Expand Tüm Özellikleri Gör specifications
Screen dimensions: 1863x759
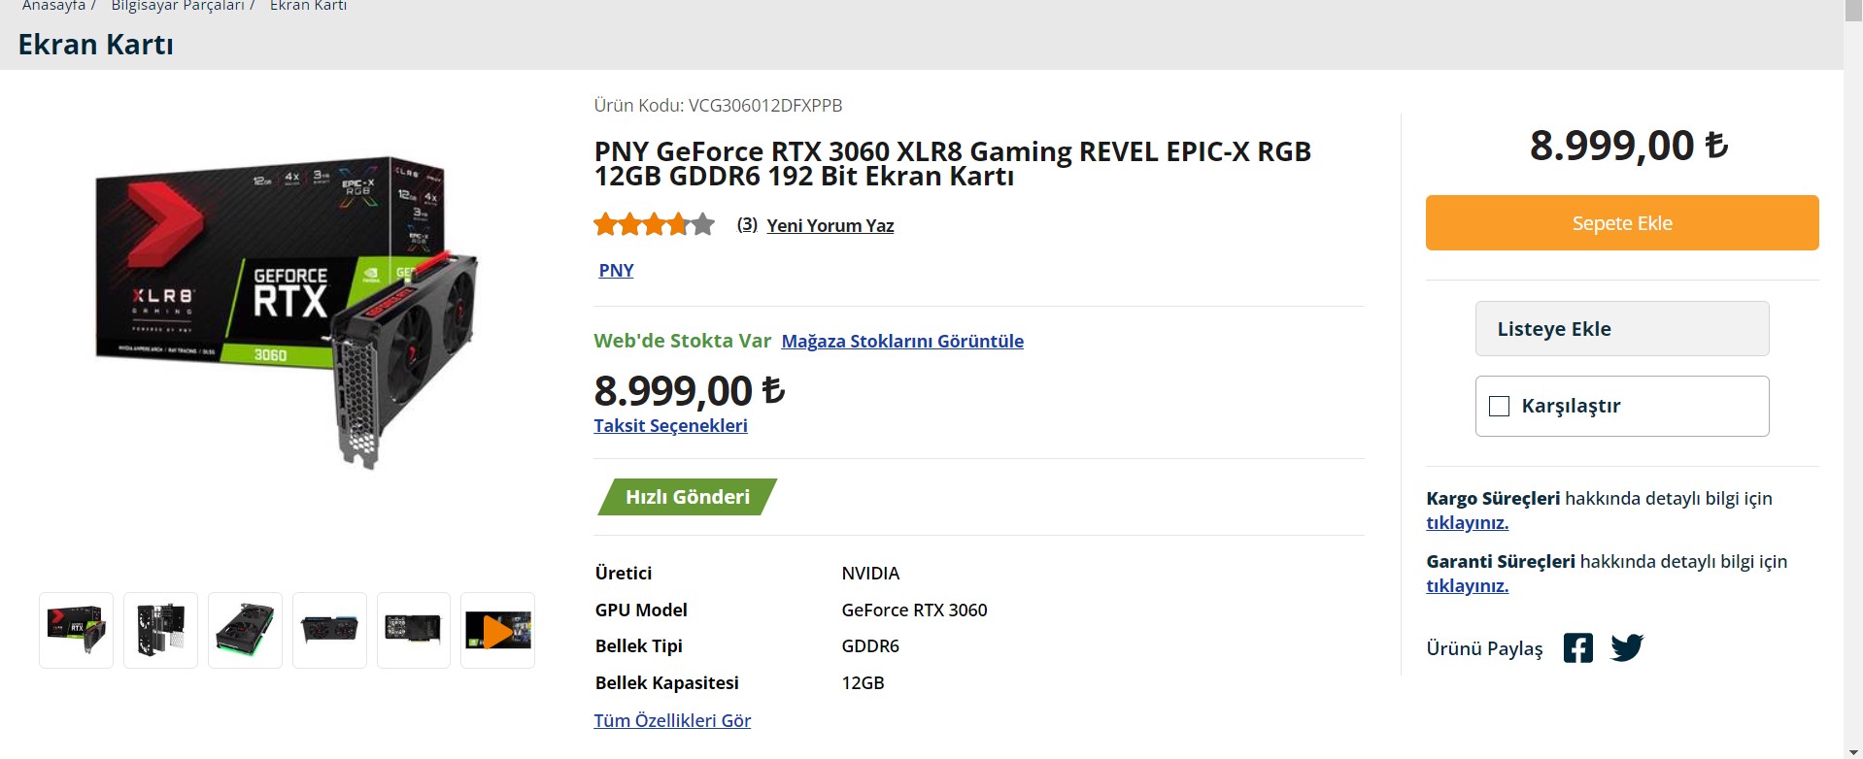coord(672,720)
